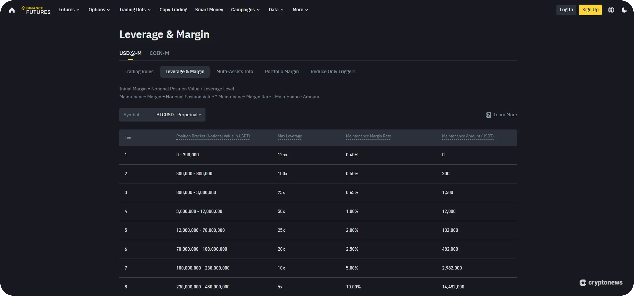Click the 12,000 maintenance amount

click(449, 212)
